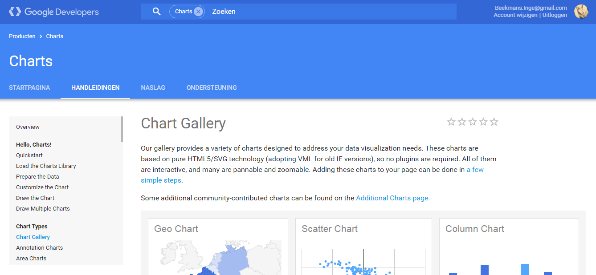
Task: Open Draw the Chart page
Action: pyautogui.click(x=35, y=198)
